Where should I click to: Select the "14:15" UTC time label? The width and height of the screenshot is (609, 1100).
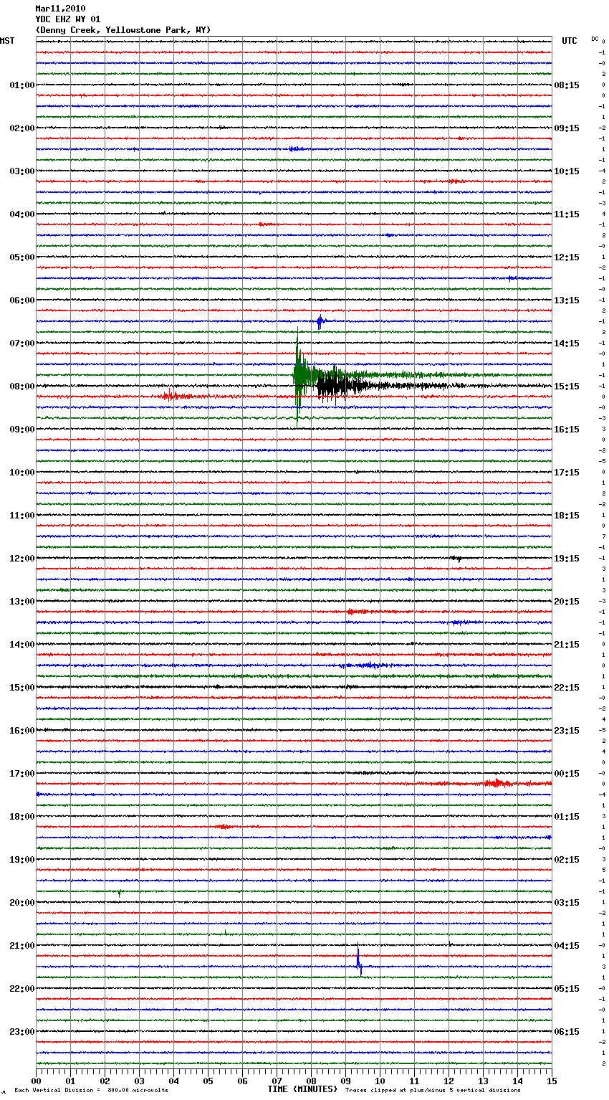click(x=567, y=343)
